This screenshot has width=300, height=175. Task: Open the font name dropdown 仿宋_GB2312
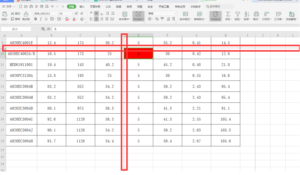click(57, 14)
